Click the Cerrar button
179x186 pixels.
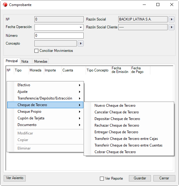(164, 178)
